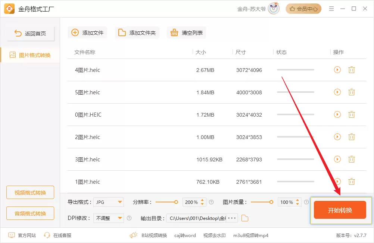
Task: Click the play icon for 4图片.heic
Action: click(x=337, y=70)
